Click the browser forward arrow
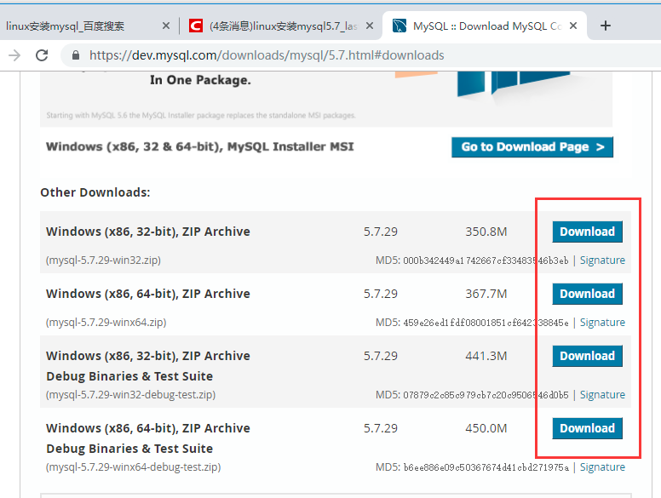 click(14, 55)
